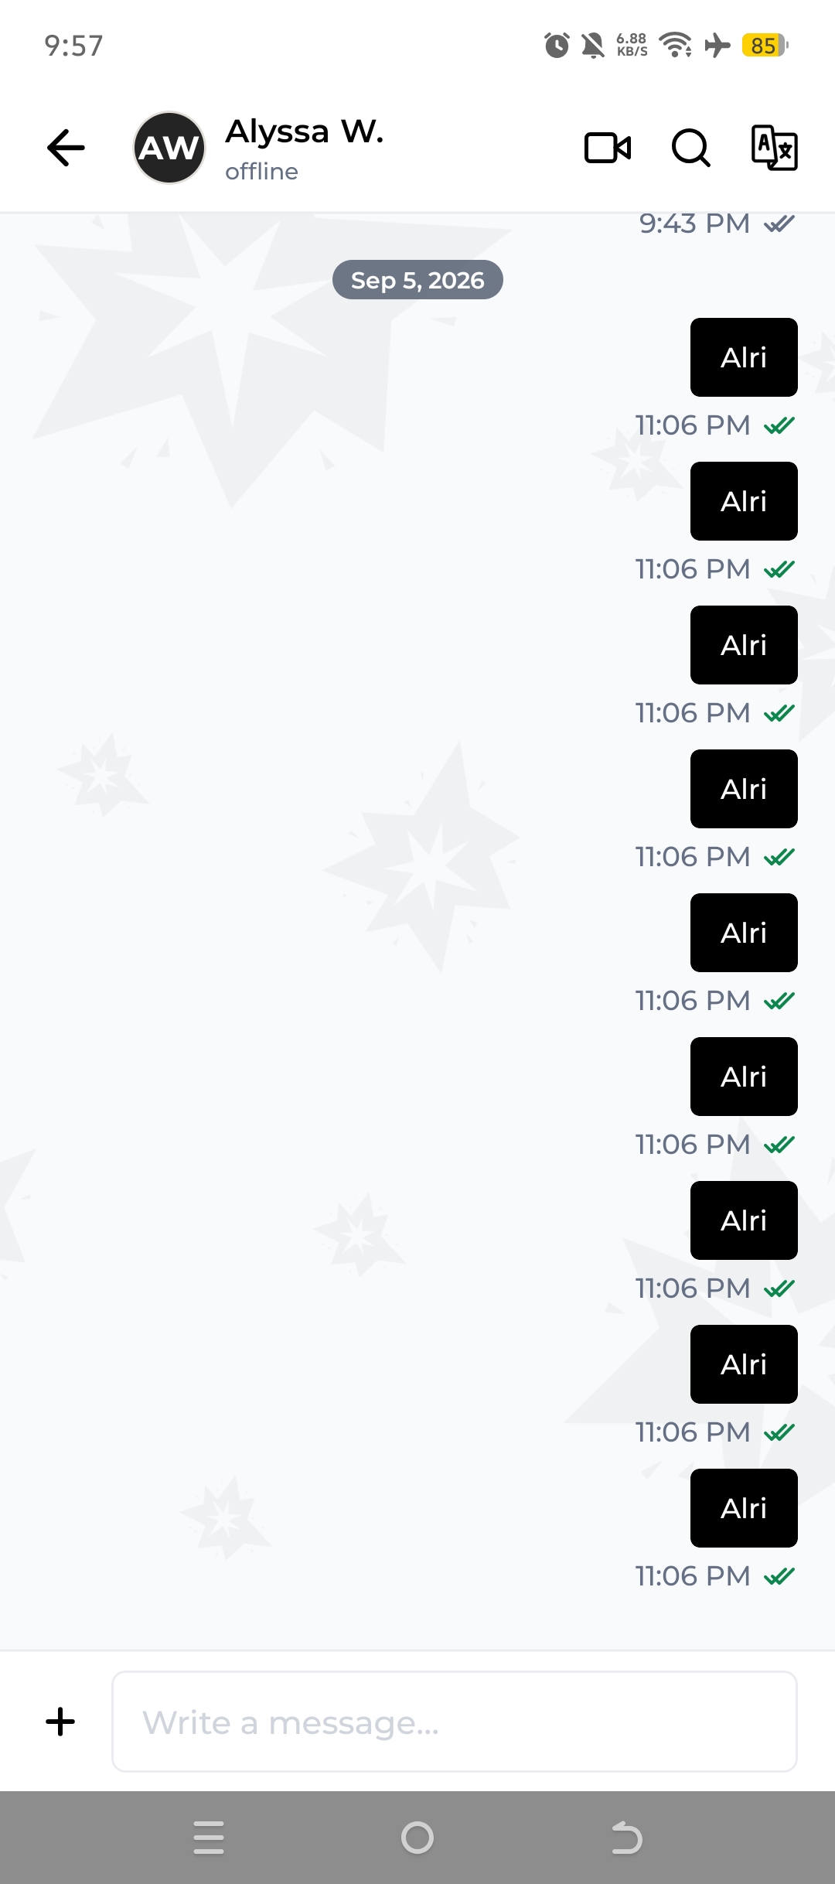Tap Android home navigation circle
This screenshot has width=835, height=1884.
point(417,1838)
